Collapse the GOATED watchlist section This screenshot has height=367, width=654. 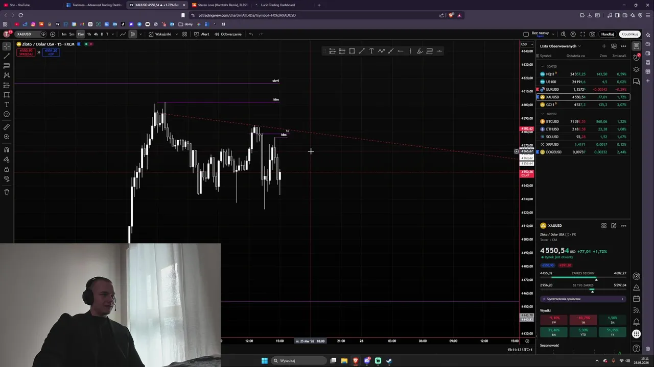click(x=543, y=66)
